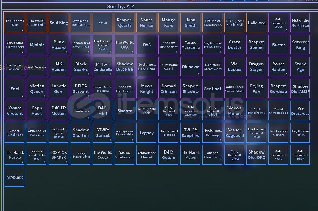Screen dimensions: 318x211
Task: Pick the stw inventory tile
Action: 102,23
